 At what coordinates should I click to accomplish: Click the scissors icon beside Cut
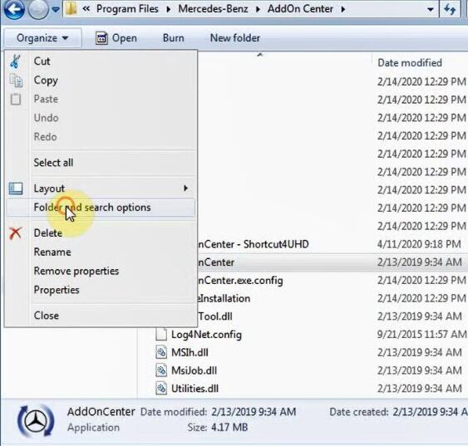15,61
